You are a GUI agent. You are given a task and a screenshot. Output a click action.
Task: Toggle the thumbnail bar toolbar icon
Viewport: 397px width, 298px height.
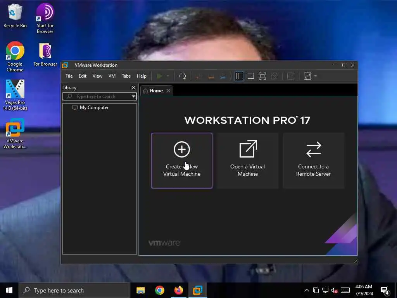pos(251,76)
